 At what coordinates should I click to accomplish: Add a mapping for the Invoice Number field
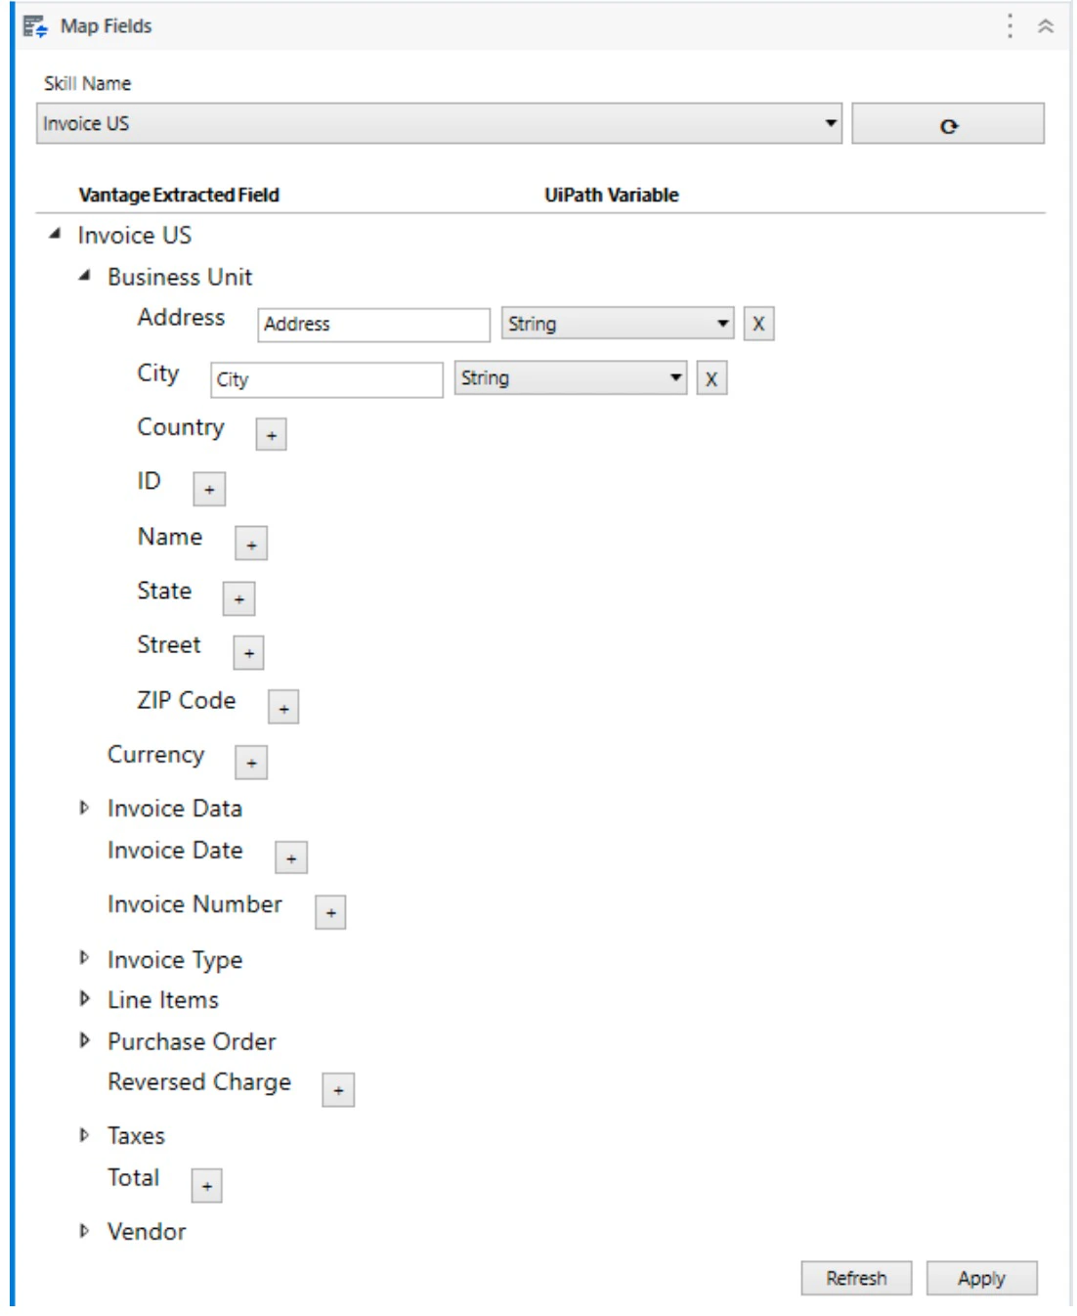(331, 911)
